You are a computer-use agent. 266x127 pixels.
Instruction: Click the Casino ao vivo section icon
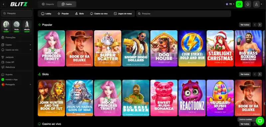[x=40, y=124]
